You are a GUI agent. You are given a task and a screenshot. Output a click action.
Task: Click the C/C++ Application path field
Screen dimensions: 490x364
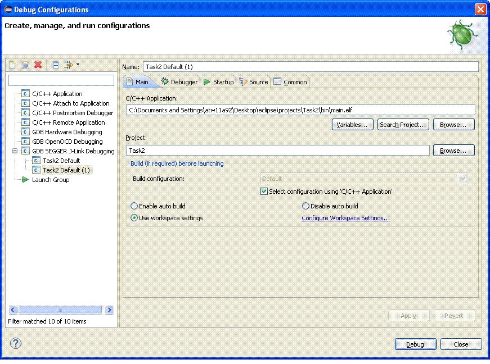[x=300, y=110]
